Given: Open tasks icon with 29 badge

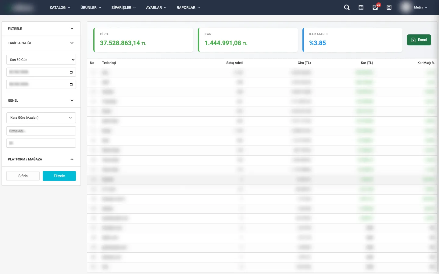Looking at the screenshot, I should pos(375,8).
